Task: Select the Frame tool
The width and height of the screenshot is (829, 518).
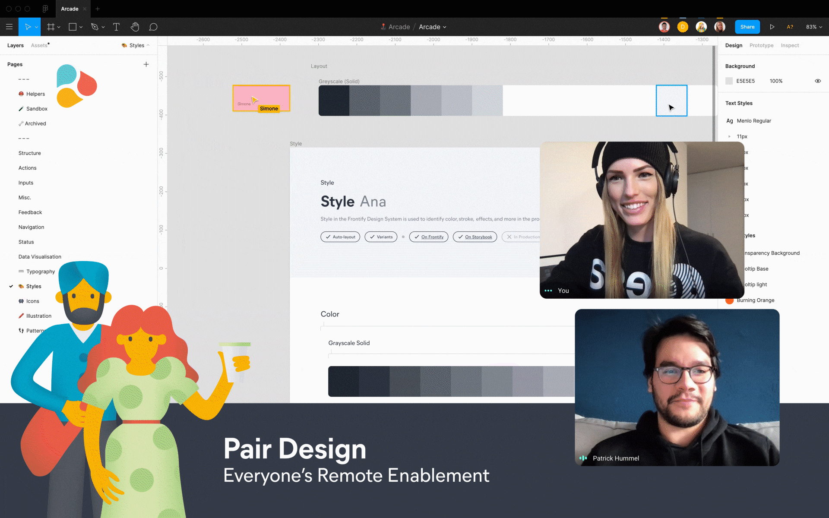Action: [51, 27]
